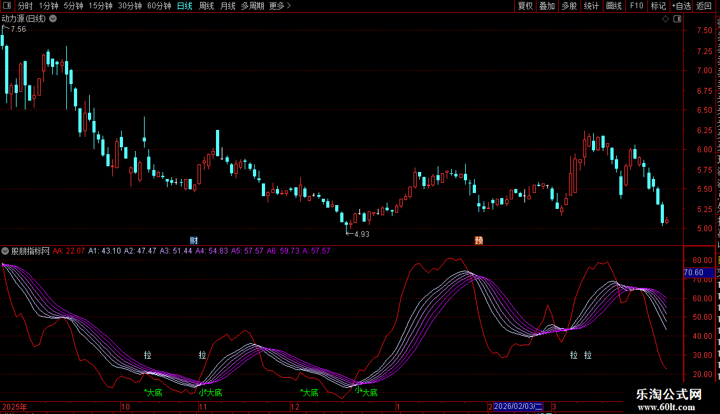Open the 动力源(日线) chart dropdown arrow

tap(53, 18)
